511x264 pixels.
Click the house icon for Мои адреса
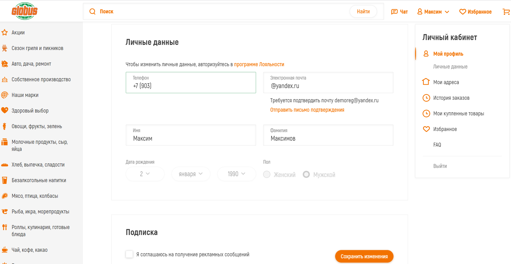pos(426,82)
